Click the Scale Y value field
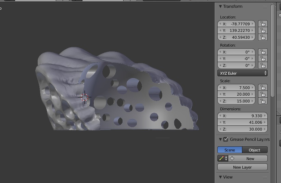 tap(237, 94)
